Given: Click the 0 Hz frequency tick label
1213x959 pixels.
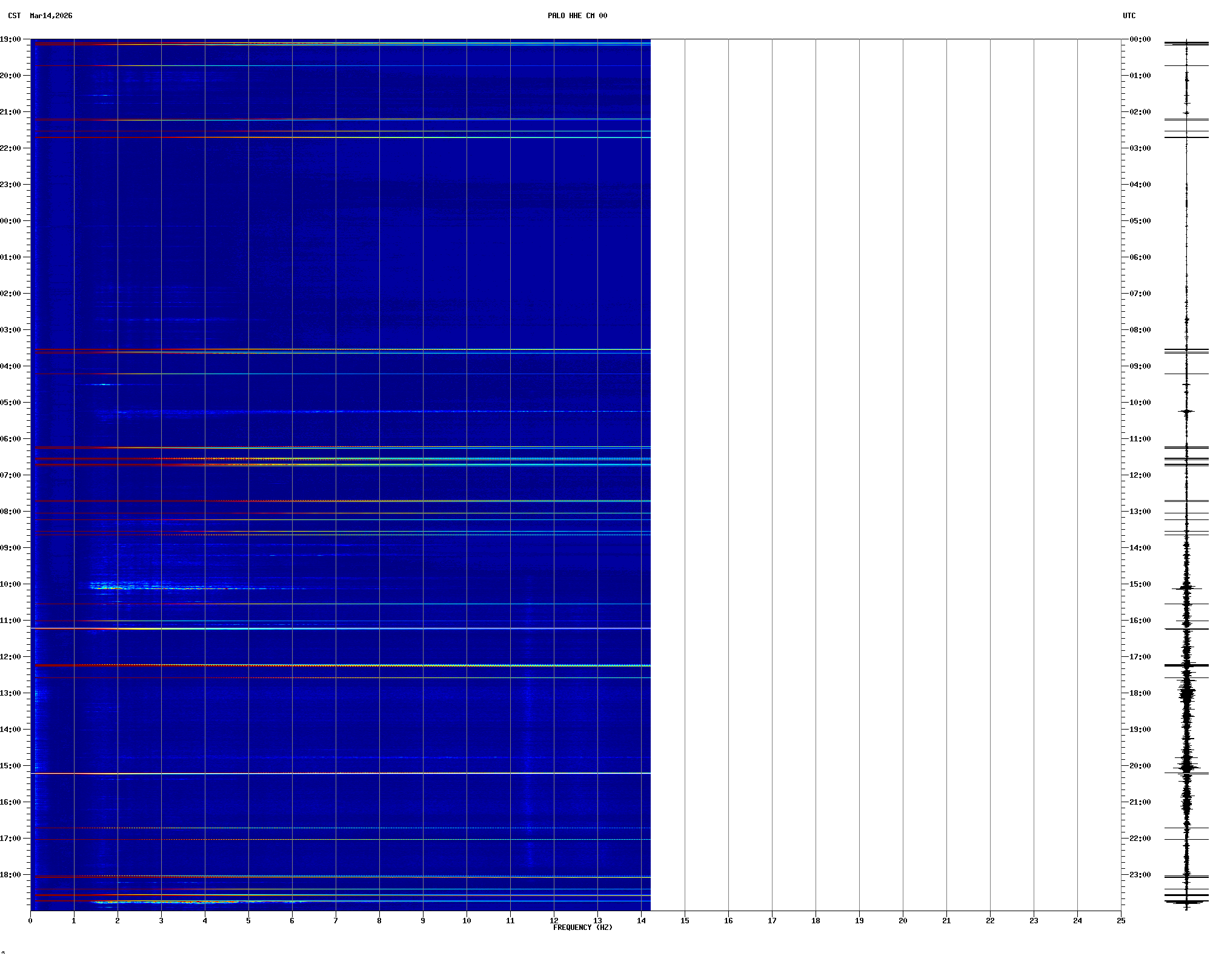Looking at the screenshot, I should [30, 921].
